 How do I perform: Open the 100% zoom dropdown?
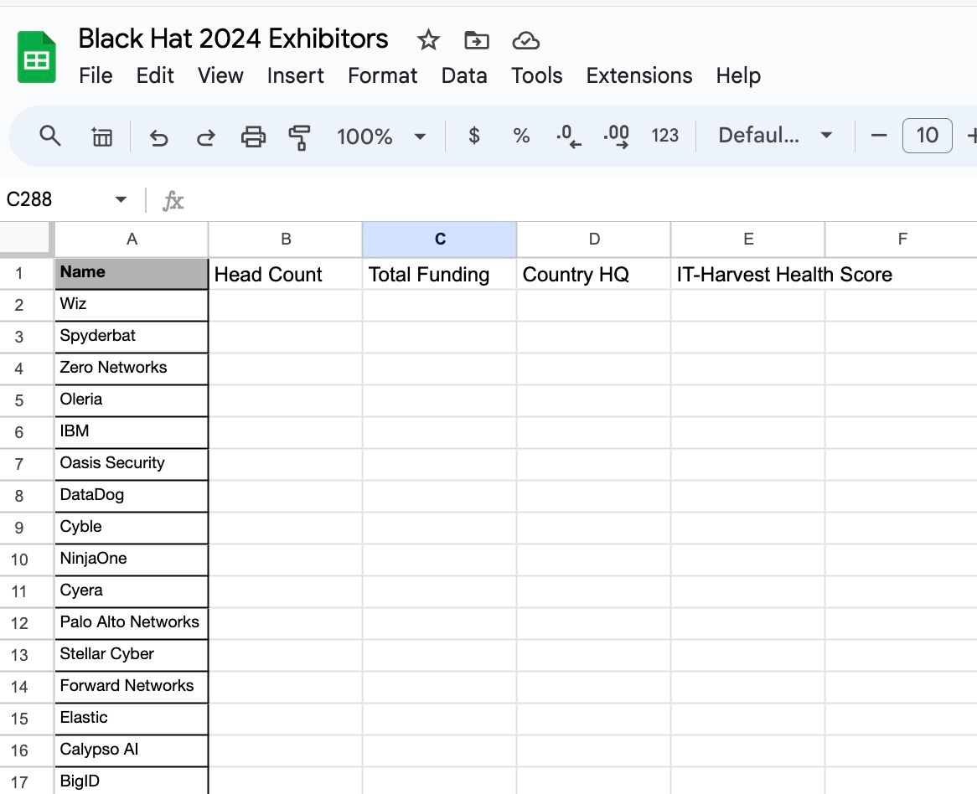[x=380, y=137]
